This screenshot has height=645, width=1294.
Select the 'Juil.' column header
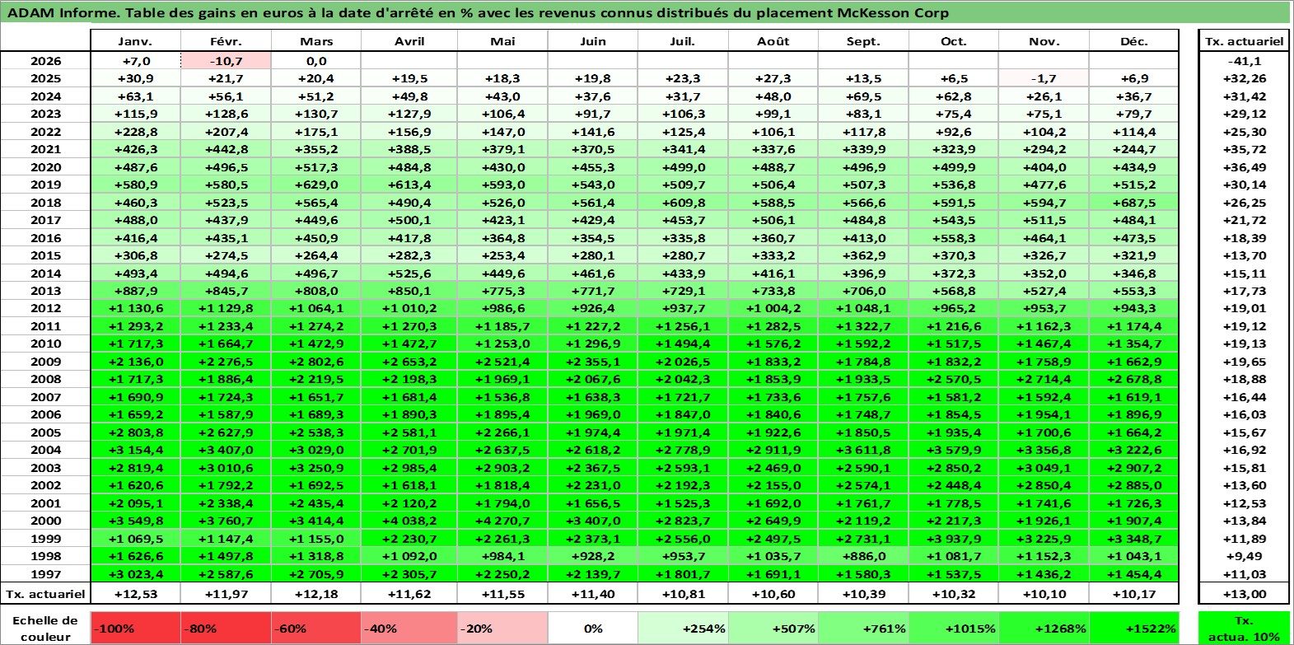[x=683, y=41]
